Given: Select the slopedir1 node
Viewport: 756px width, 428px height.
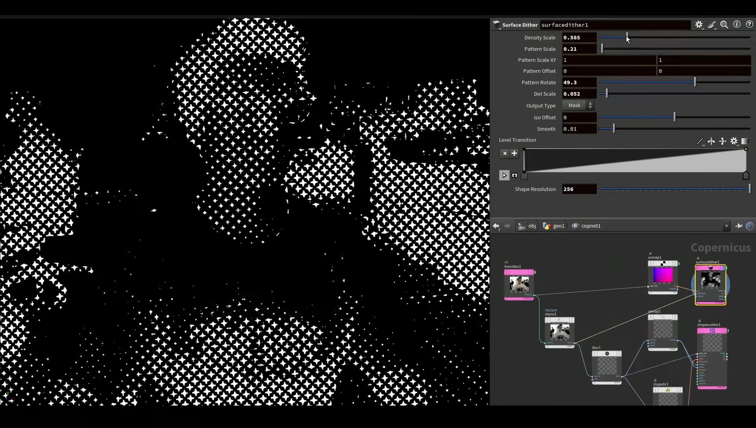Looking at the screenshot, I should coord(668,396).
